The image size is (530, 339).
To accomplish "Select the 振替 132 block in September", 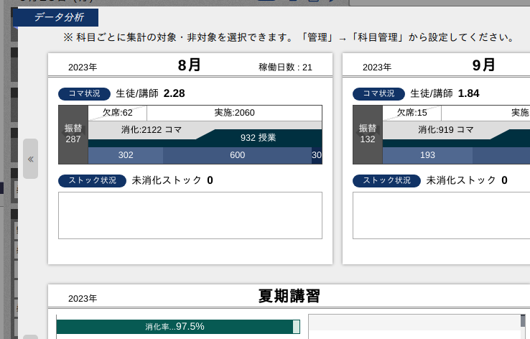I will tap(368, 134).
